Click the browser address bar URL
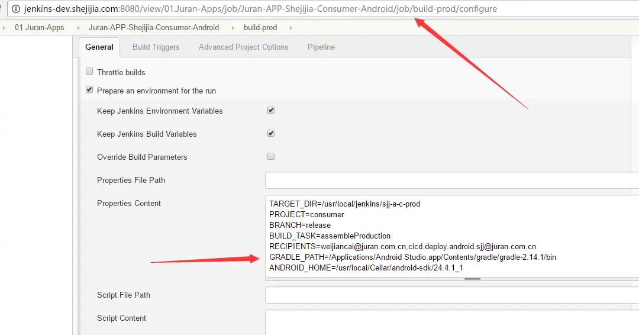Viewport: 639px width, 335px height. coord(260,8)
